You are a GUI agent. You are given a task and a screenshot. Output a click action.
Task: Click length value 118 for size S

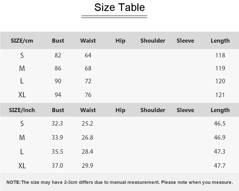220,55
